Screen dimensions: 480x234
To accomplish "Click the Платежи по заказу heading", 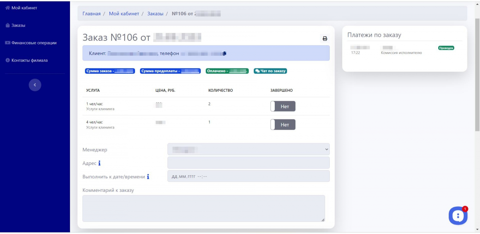I will 374,35.
